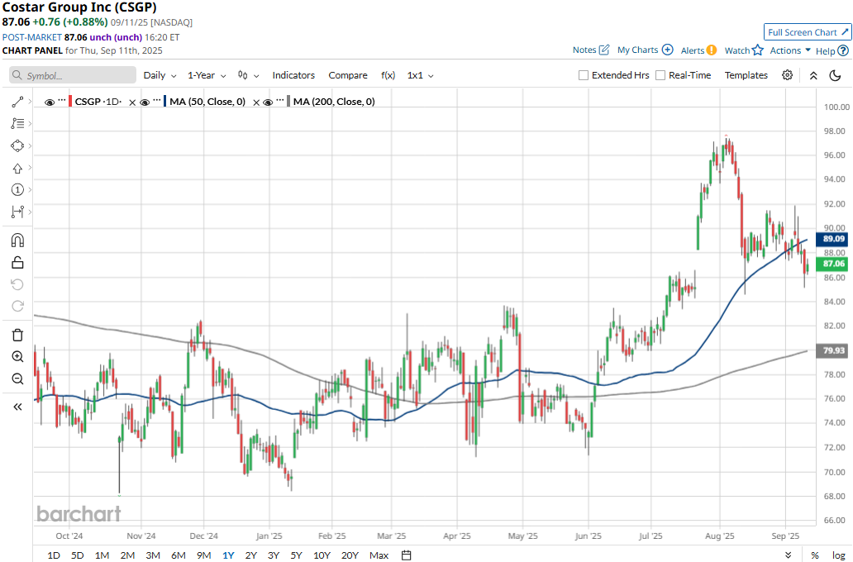Open the candlestick chart type menu

tap(248, 75)
